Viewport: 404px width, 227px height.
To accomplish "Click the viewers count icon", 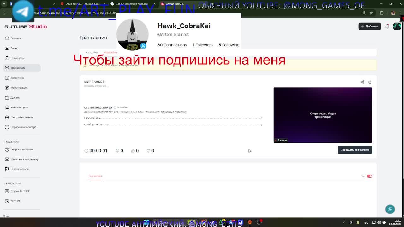I will 117,151.
